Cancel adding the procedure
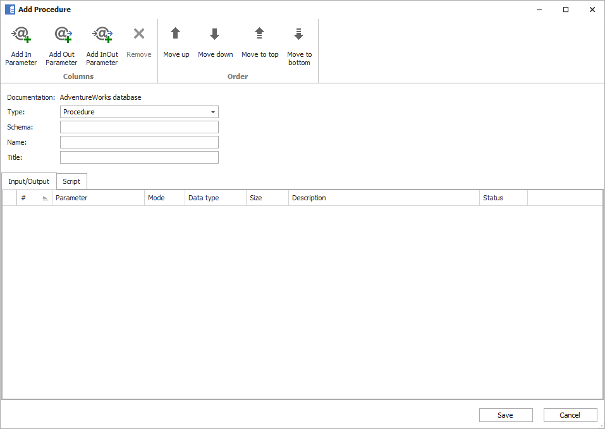This screenshot has width=605, height=429. point(570,415)
